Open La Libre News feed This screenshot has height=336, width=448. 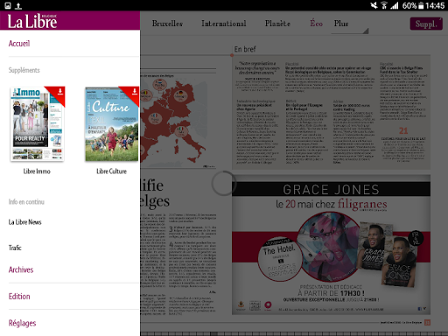pyautogui.click(x=25, y=222)
